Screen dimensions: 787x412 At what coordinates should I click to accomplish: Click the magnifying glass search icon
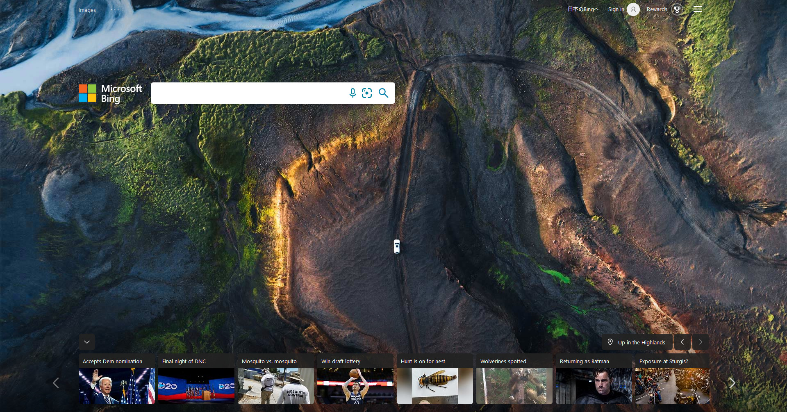[383, 93]
